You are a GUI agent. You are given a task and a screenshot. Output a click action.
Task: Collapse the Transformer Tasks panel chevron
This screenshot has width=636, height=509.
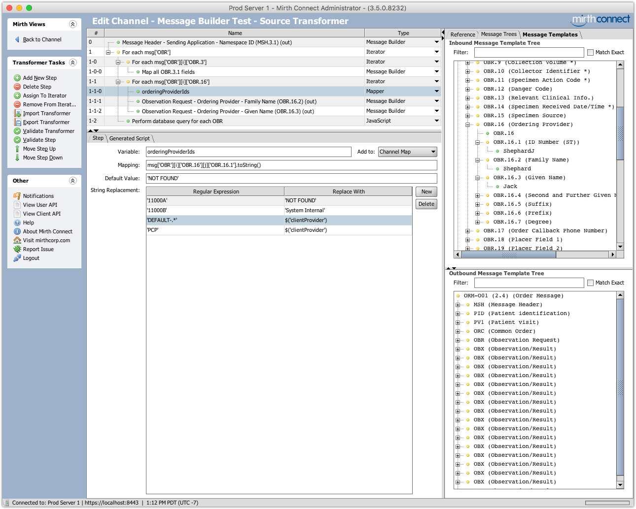73,63
